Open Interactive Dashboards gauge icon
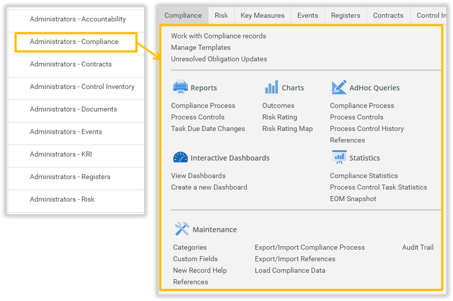Screen dimensions: 453x301 180,157
